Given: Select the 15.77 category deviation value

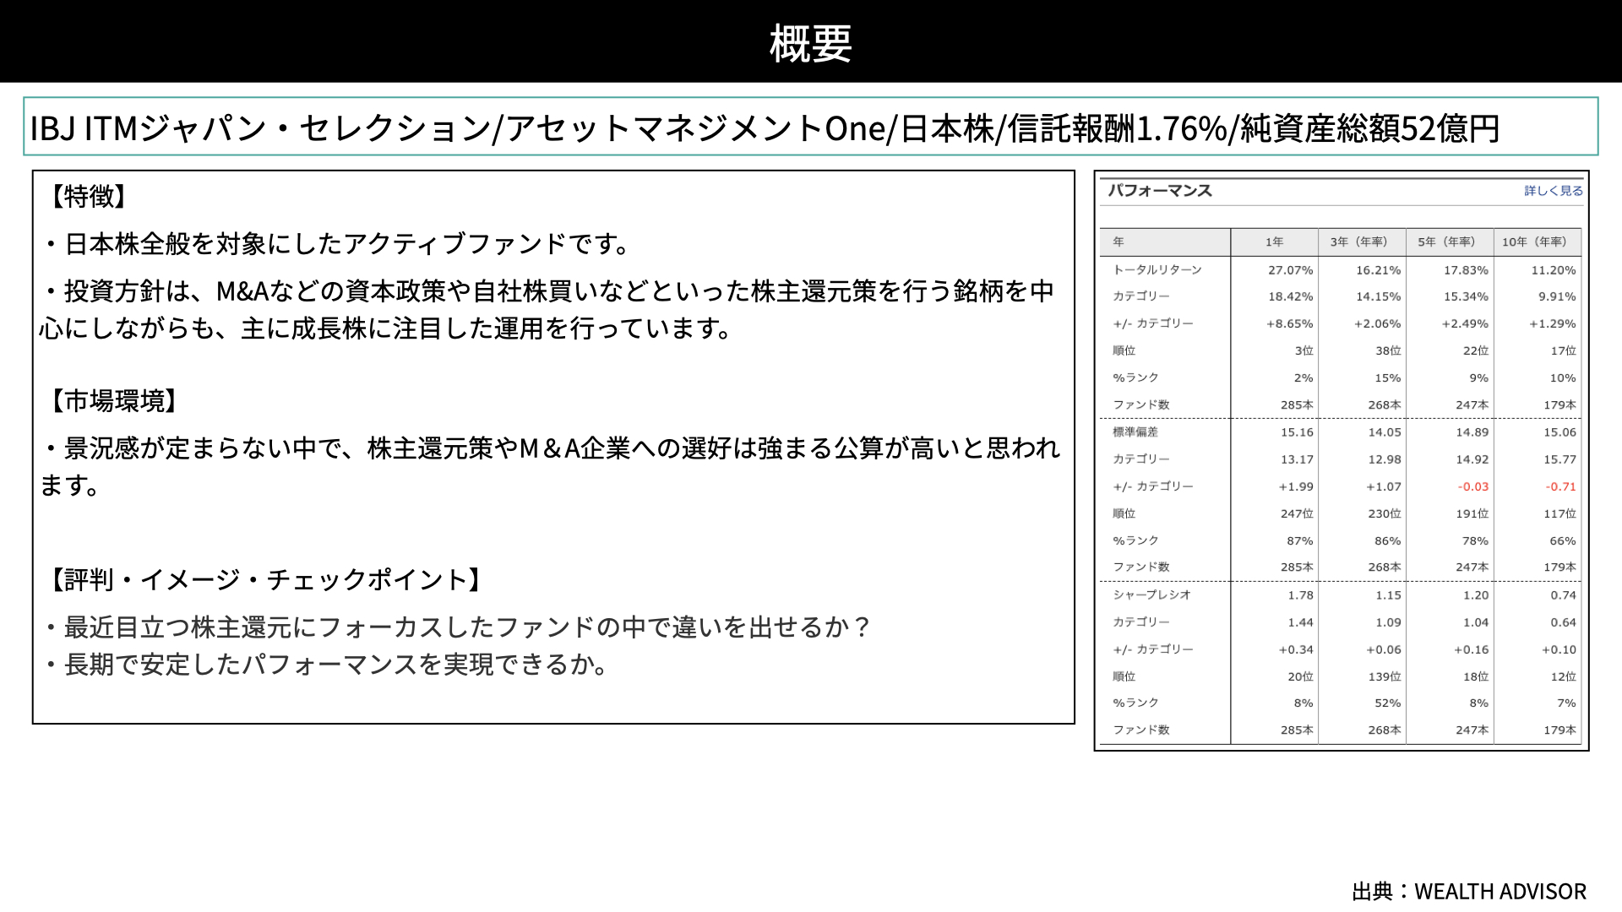Looking at the screenshot, I should pos(1560,460).
